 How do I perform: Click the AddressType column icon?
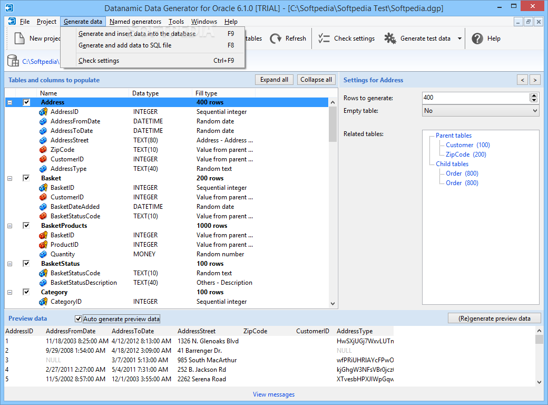(43, 169)
